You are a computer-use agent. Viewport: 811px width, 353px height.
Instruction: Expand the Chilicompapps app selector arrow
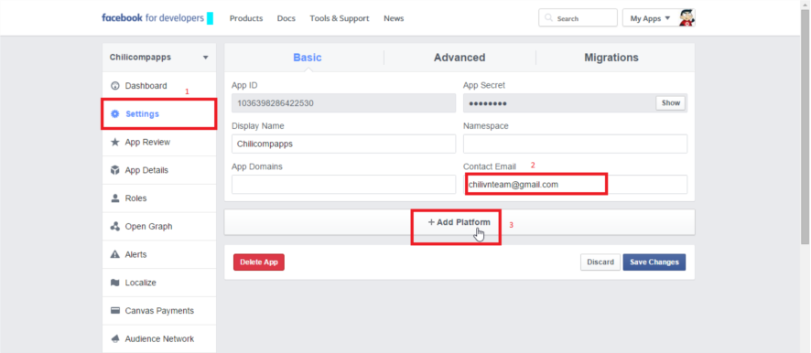click(205, 58)
